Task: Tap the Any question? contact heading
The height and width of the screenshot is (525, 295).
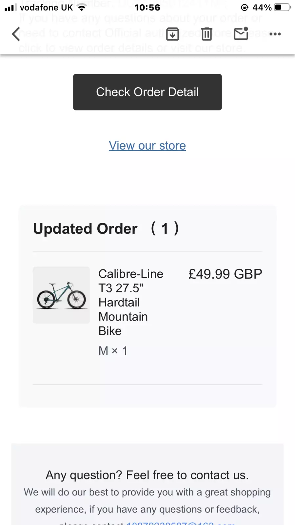Action: click(x=147, y=475)
